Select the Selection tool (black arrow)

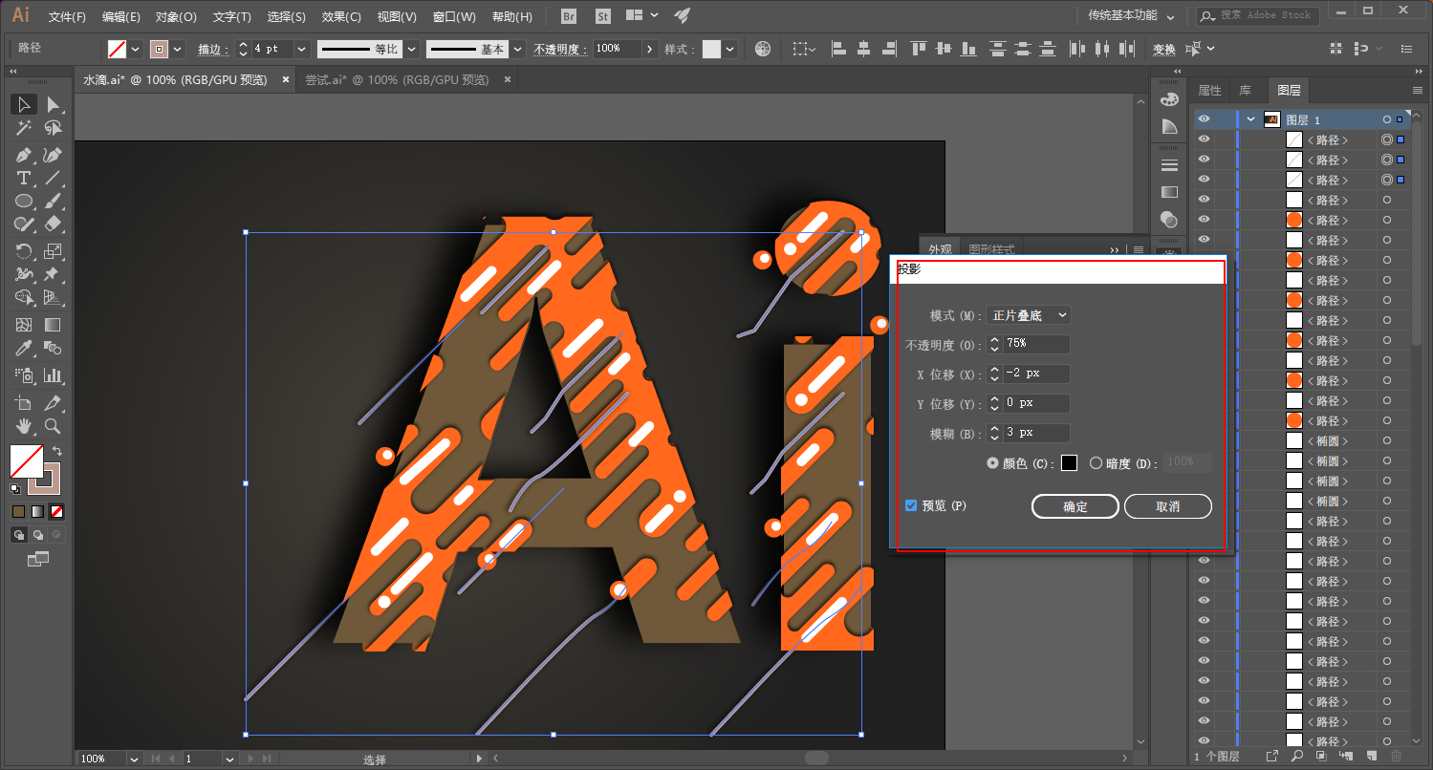[x=24, y=104]
